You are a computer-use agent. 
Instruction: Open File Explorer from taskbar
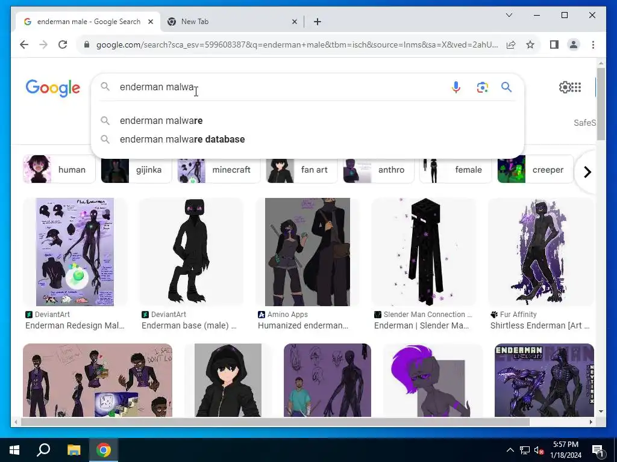pos(74,450)
